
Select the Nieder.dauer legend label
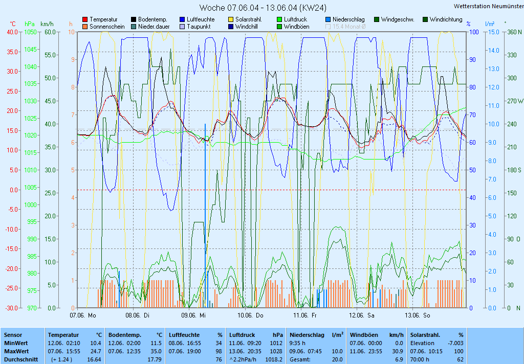click(154, 27)
